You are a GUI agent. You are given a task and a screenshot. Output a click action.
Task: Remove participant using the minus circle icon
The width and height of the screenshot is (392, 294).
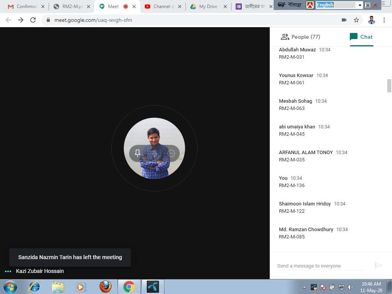171,153
